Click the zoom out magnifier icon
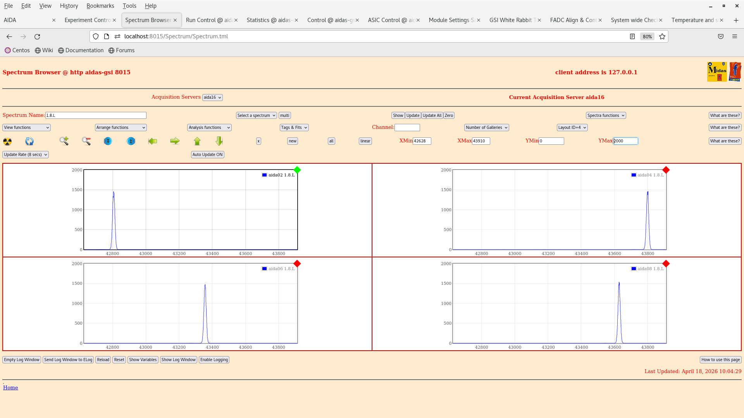 pyautogui.click(x=86, y=141)
